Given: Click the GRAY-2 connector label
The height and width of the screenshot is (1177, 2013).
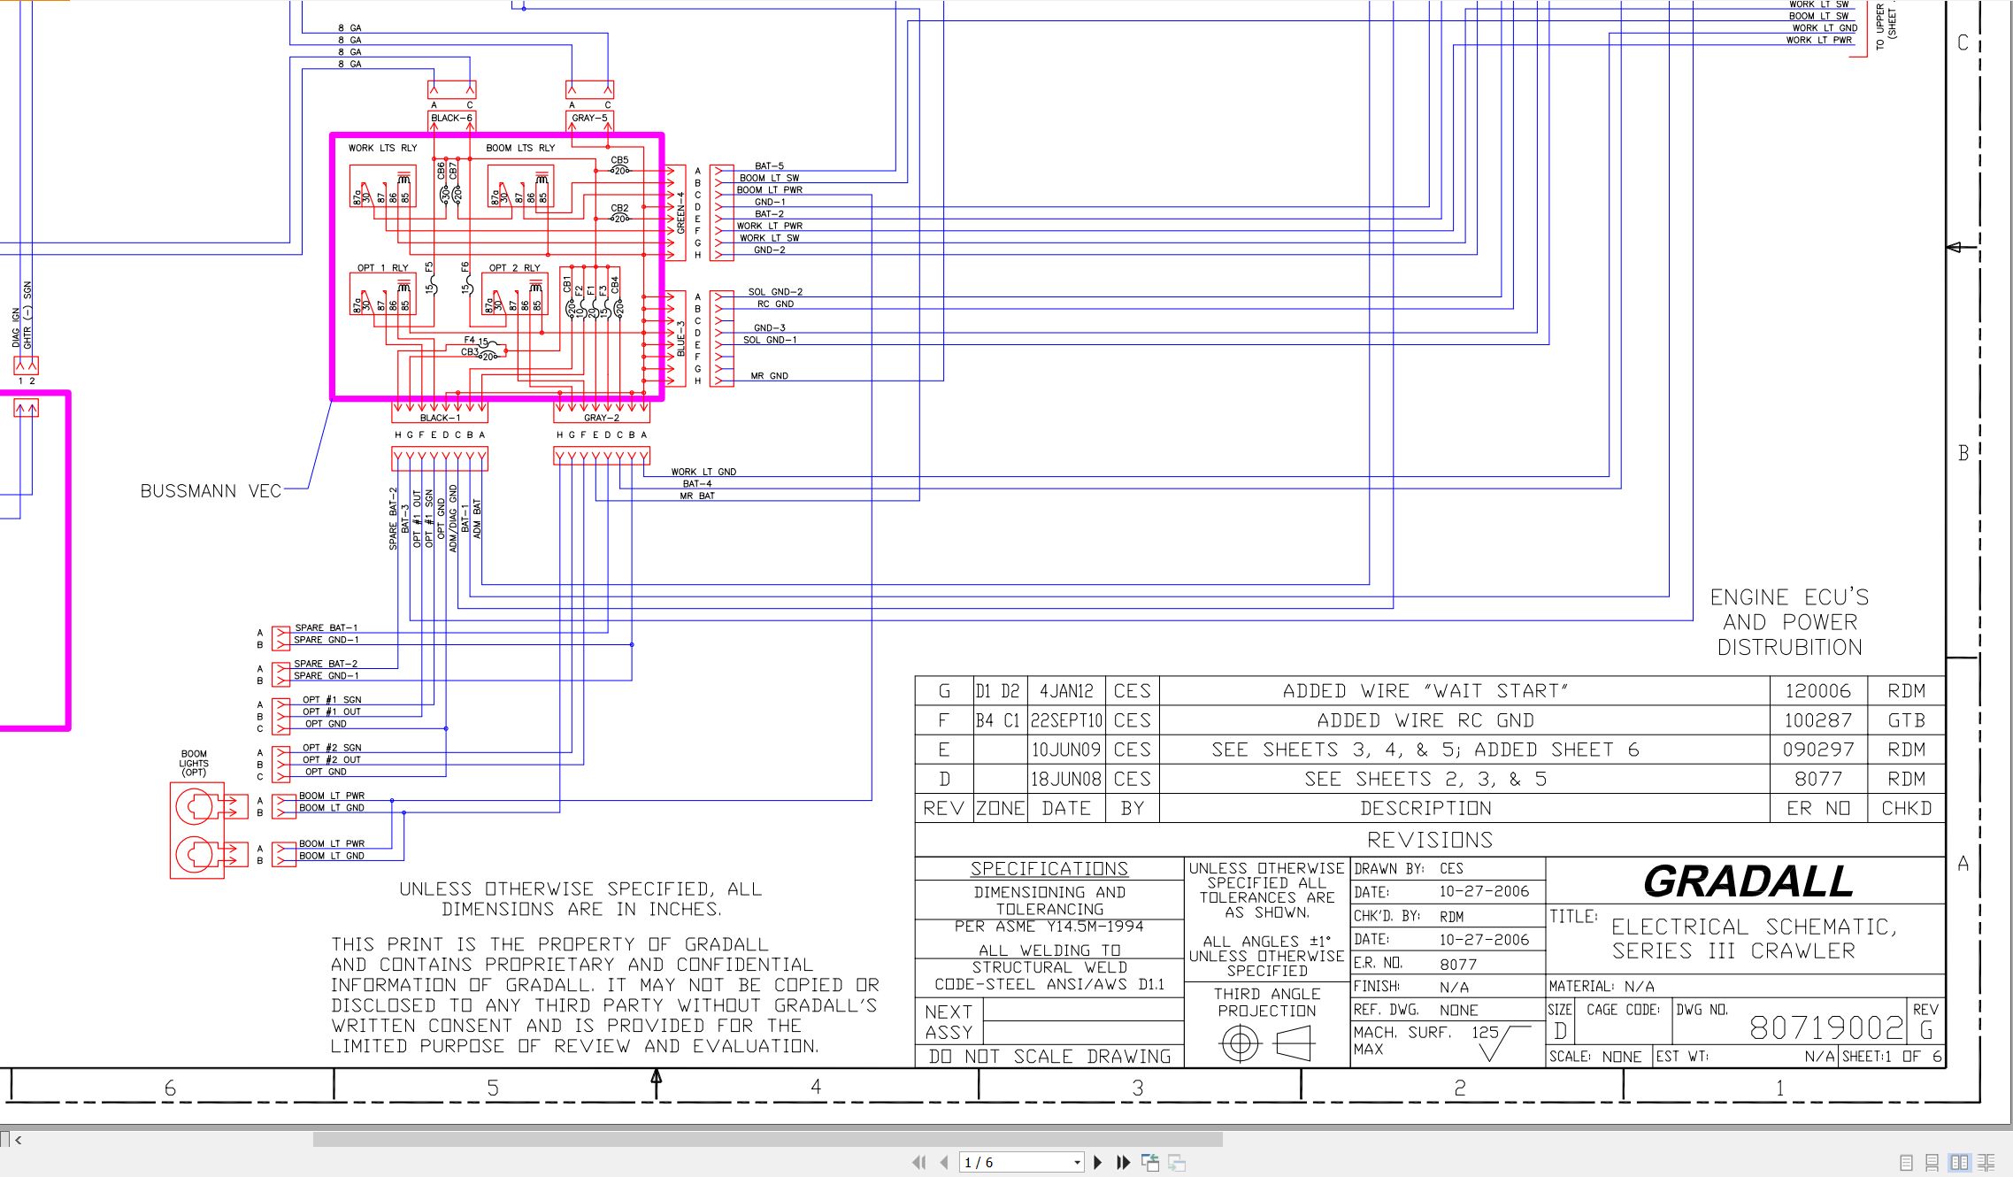Looking at the screenshot, I should tap(602, 418).
